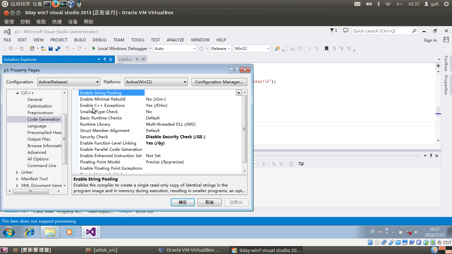452x254 pixels.
Task: Expand the Manifest Tool tree node
Action: click(x=18, y=179)
